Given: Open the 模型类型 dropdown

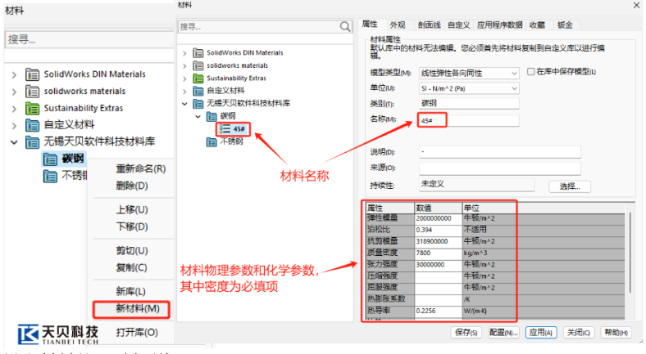Looking at the screenshot, I should (515, 73).
